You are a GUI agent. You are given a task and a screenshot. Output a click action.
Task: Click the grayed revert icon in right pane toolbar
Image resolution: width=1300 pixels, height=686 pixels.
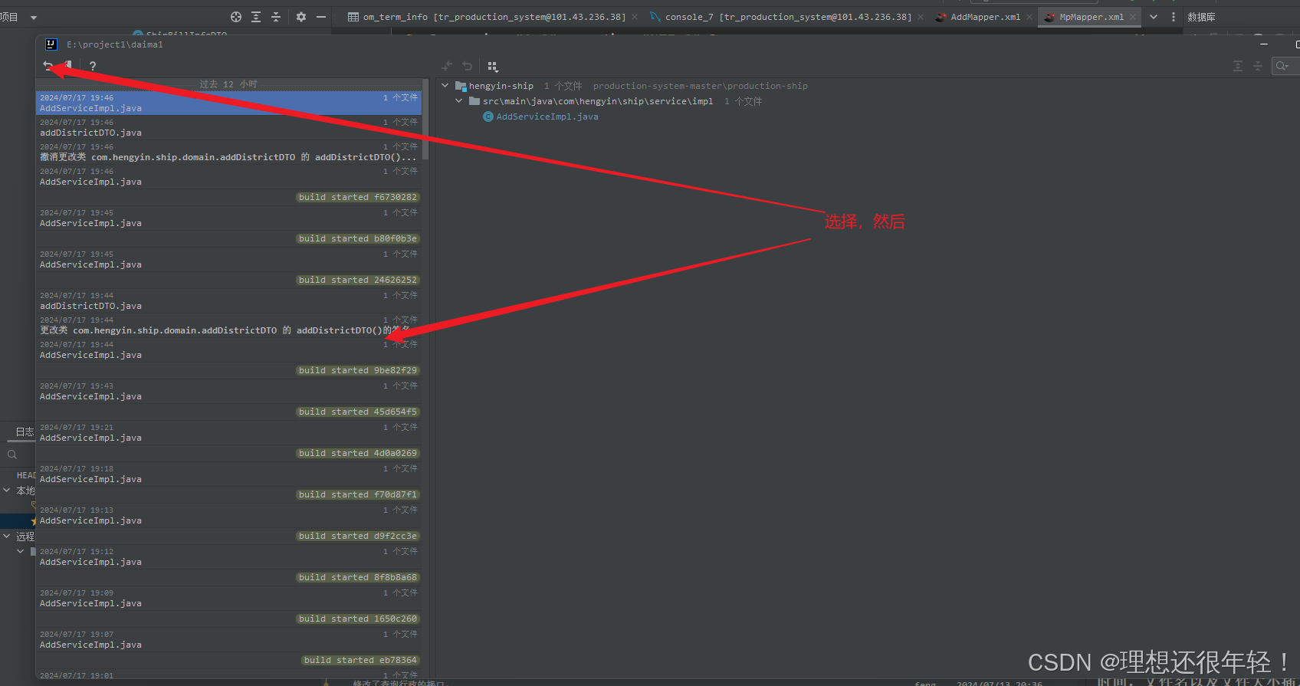[x=468, y=67]
